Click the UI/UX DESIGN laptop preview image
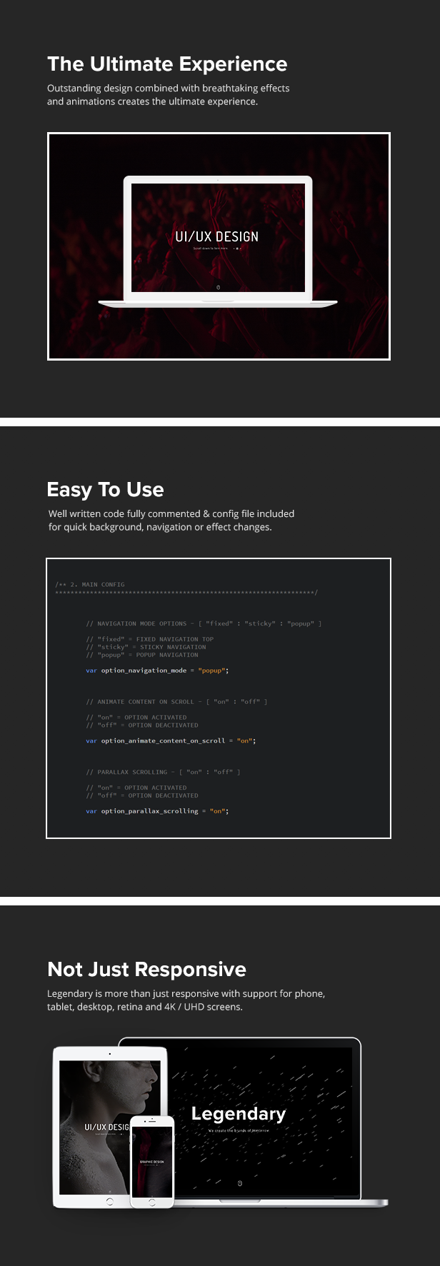440x1266 pixels. [219, 246]
